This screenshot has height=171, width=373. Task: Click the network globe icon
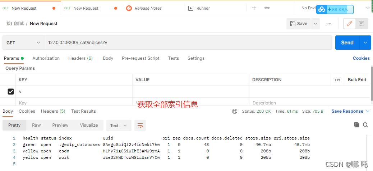coord(235,111)
